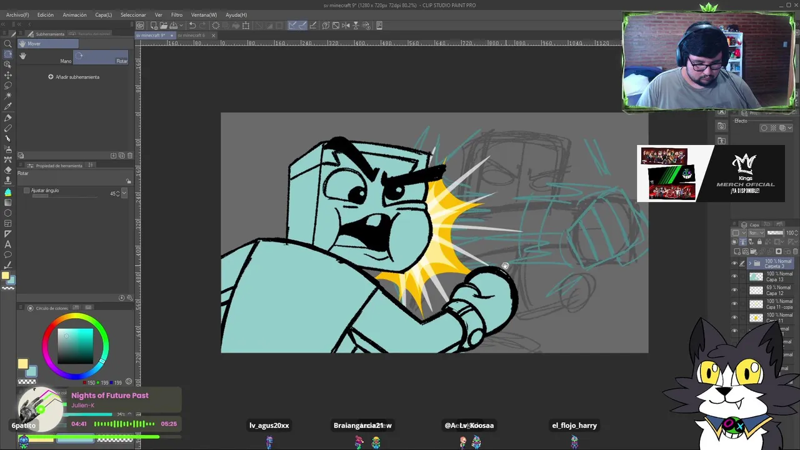800x450 pixels.
Task: Expand the Carpeta 3 folder arrow
Action: tap(750, 263)
